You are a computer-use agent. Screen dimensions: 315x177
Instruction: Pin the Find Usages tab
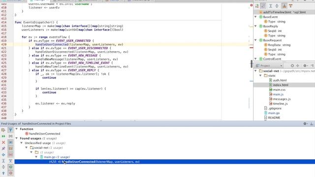[3, 148]
